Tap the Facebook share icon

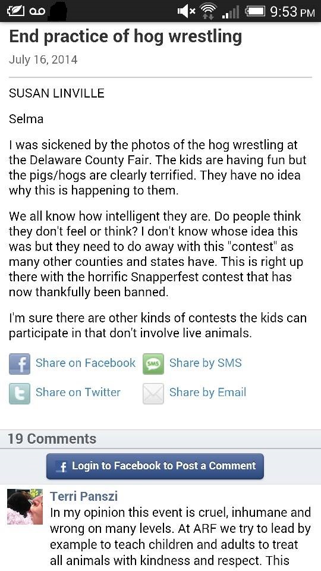click(x=19, y=364)
